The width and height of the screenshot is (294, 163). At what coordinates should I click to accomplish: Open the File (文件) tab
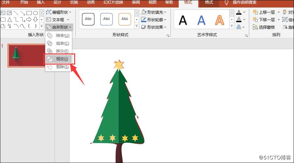point(6,2)
